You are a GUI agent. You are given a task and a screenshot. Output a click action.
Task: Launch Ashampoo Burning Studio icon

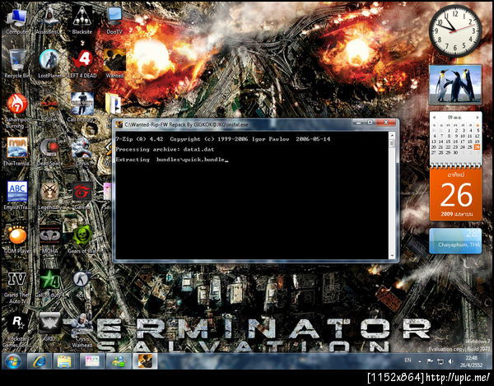tap(17, 111)
